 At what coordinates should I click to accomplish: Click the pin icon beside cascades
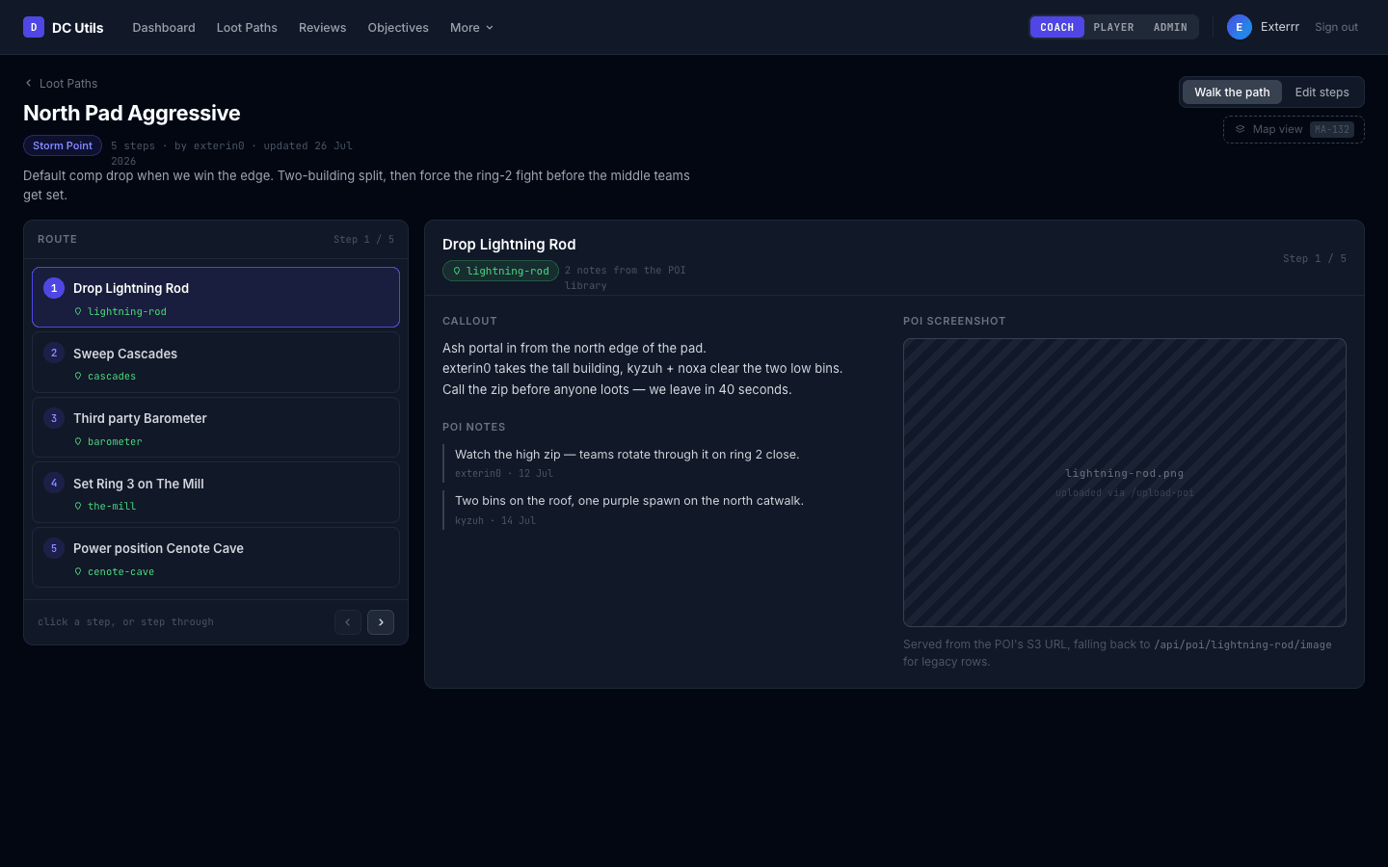[x=78, y=376]
